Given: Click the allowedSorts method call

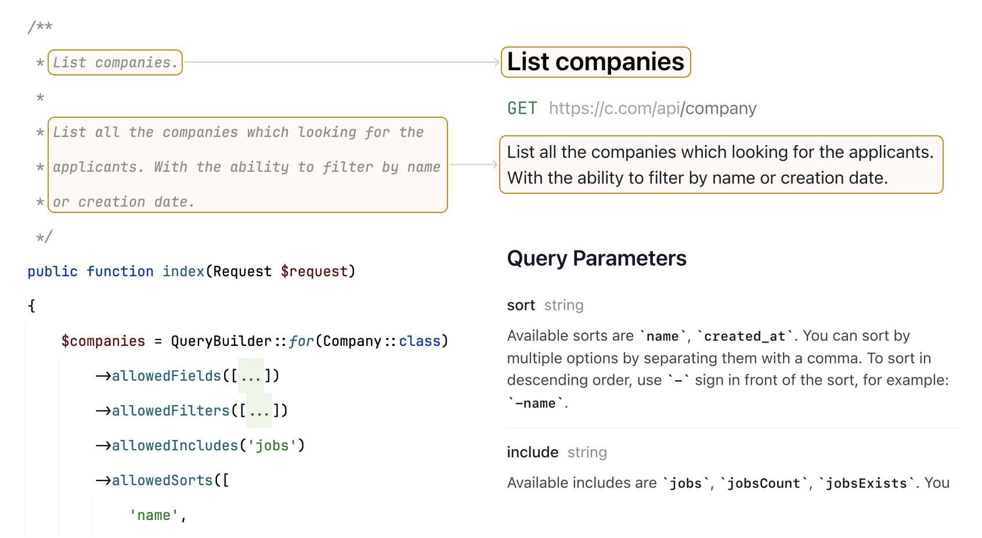Looking at the screenshot, I should [162, 481].
